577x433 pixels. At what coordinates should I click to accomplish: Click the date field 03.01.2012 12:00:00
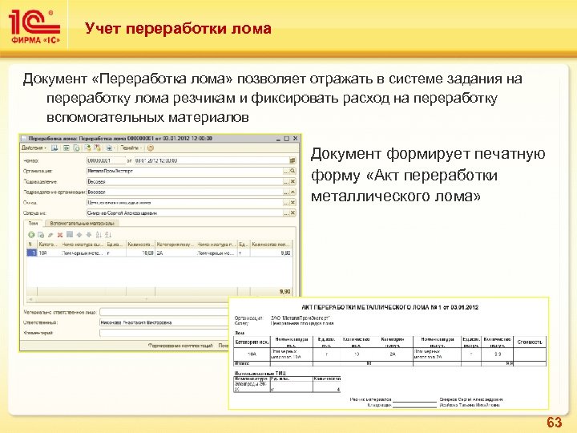(212, 160)
